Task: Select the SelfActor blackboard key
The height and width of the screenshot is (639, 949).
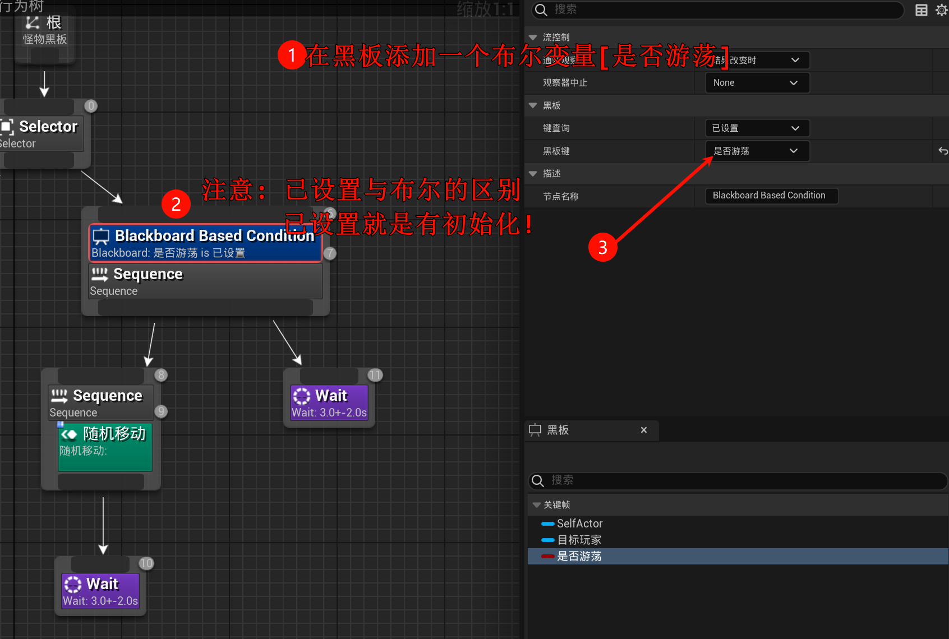Action: 579,524
